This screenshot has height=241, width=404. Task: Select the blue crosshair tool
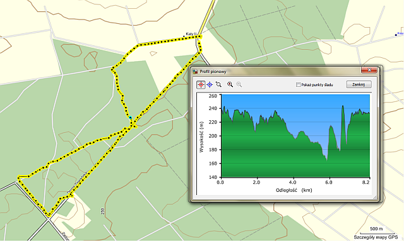(210, 84)
